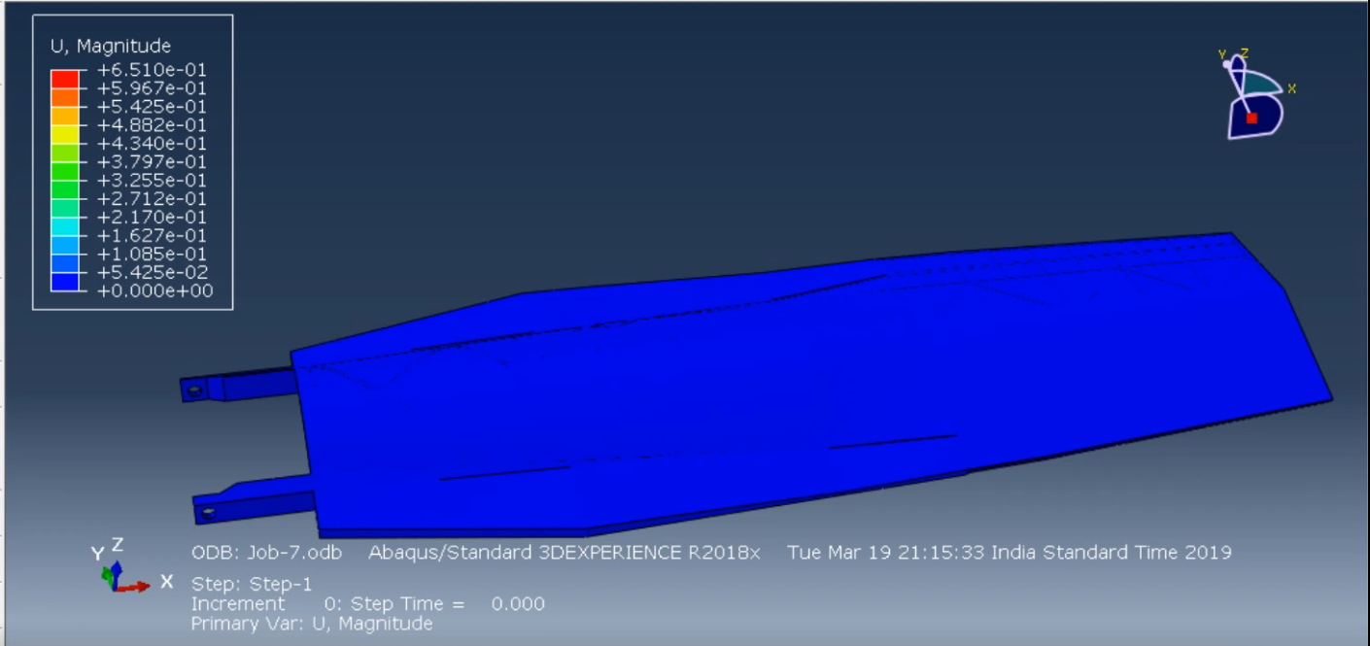Image resolution: width=1370 pixels, height=646 pixels.
Task: Select the darkest blue swatch ending the legend
Action: (65, 282)
